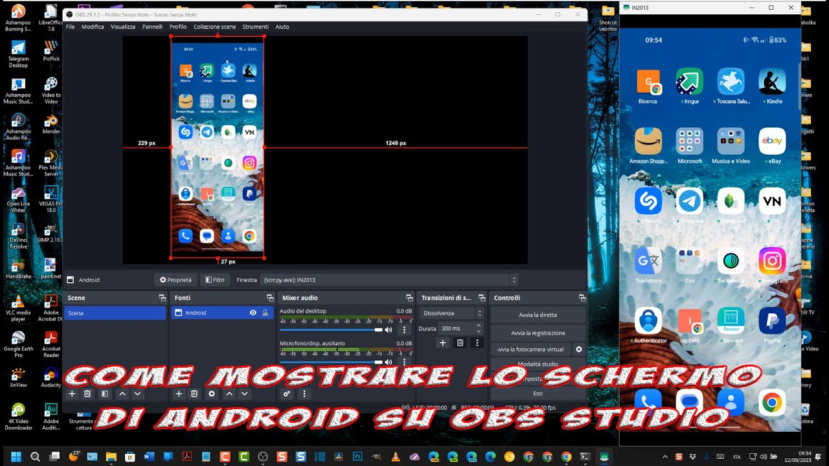
Task: Open virtual camera settings gear
Action: click(x=579, y=349)
